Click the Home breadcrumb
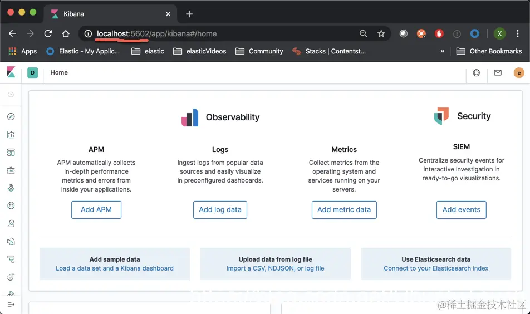This screenshot has width=530, height=314. 59,72
